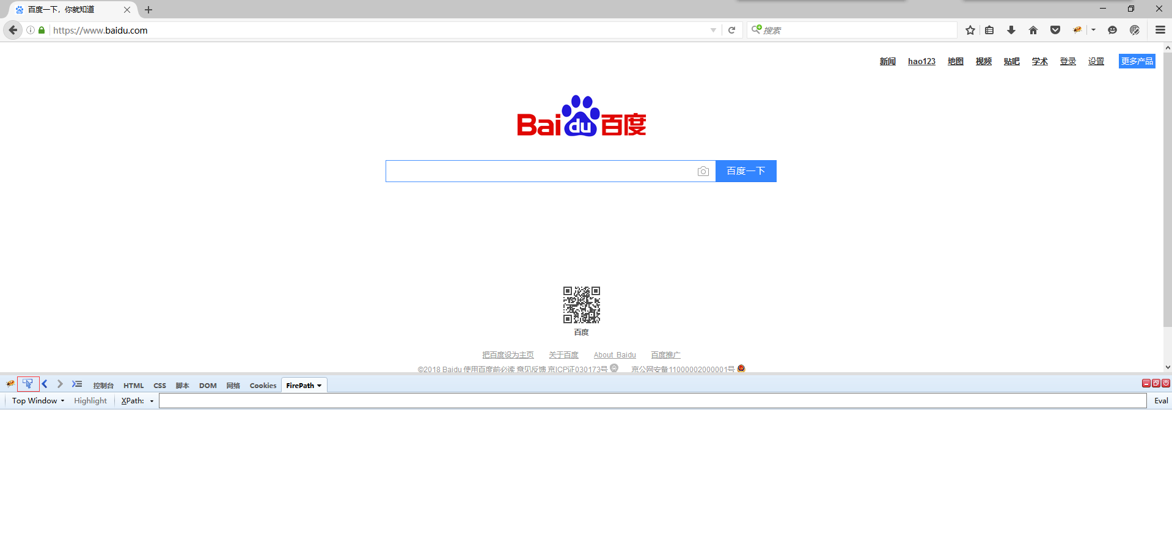Switch to the 控制台 console tab

coord(103,386)
